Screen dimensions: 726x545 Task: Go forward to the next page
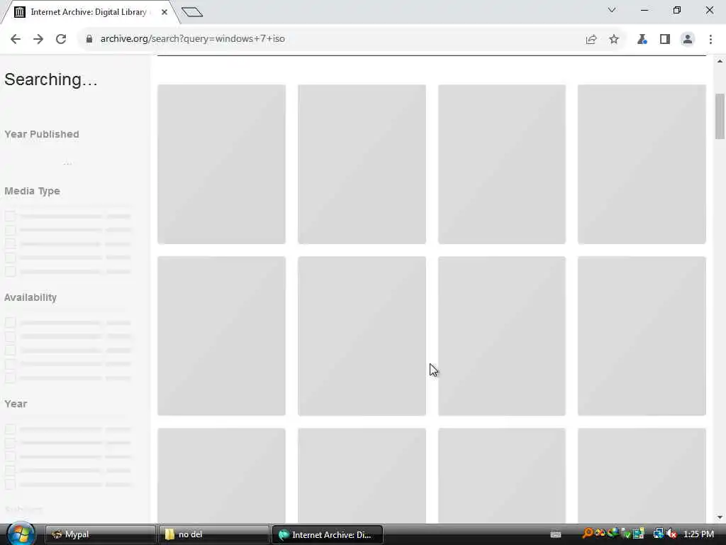point(38,39)
